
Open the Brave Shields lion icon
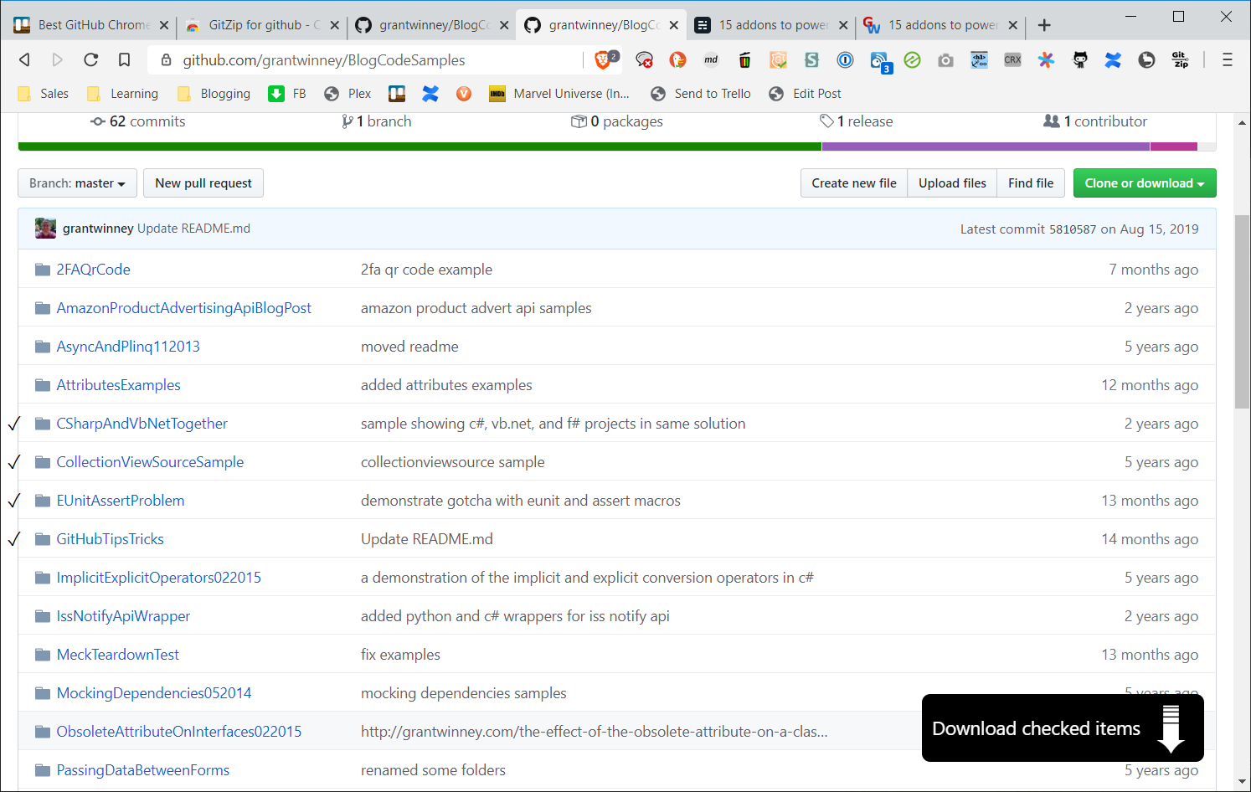(603, 59)
